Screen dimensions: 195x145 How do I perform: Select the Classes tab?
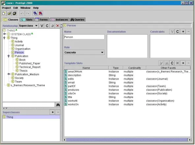coord(11,20)
